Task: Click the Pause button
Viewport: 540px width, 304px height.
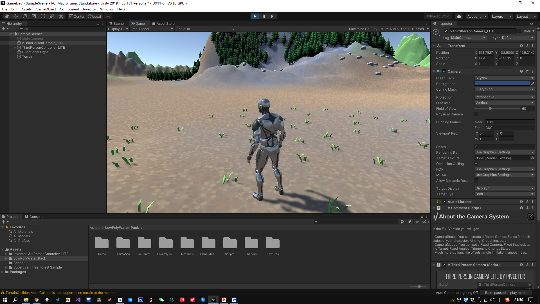Action: (x=264, y=16)
